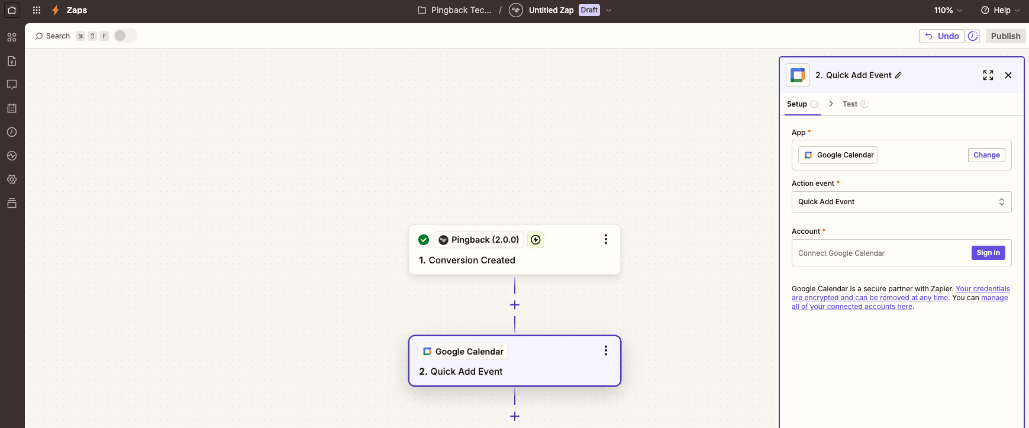Close the Quick Add Event panel
Viewport: 1029px width, 428px height.
click(1008, 75)
